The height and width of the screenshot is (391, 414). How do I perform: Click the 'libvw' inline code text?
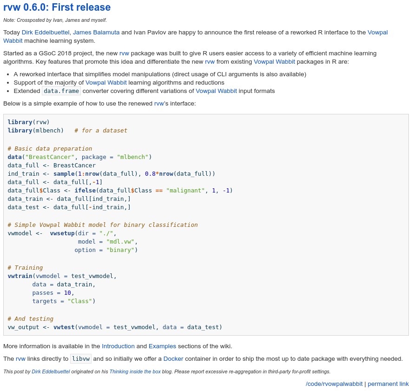click(x=81, y=359)
